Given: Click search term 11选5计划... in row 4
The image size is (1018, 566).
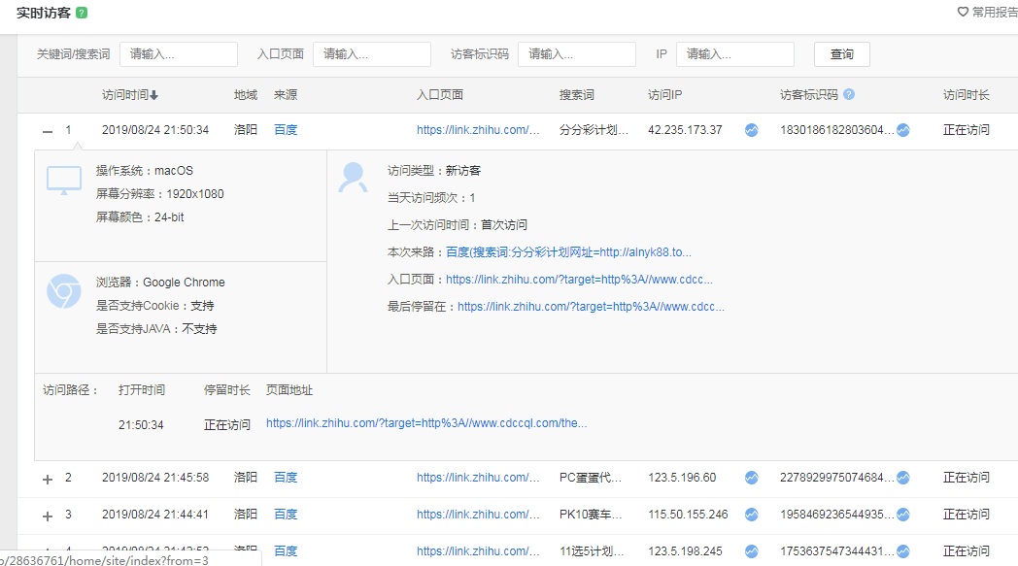Looking at the screenshot, I should 592,551.
